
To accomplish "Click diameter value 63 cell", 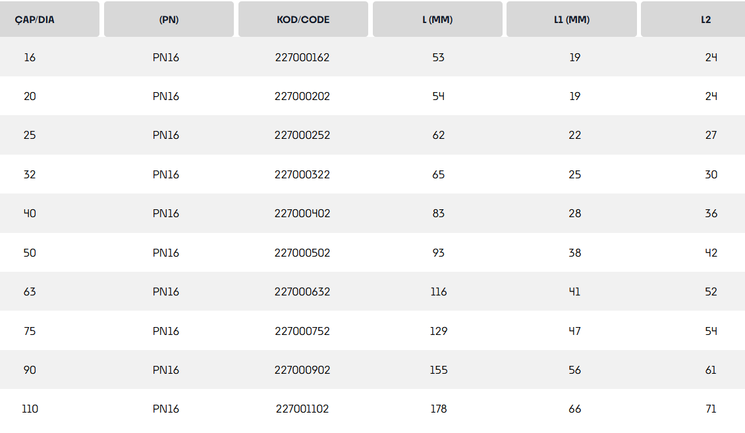I will click(30, 292).
